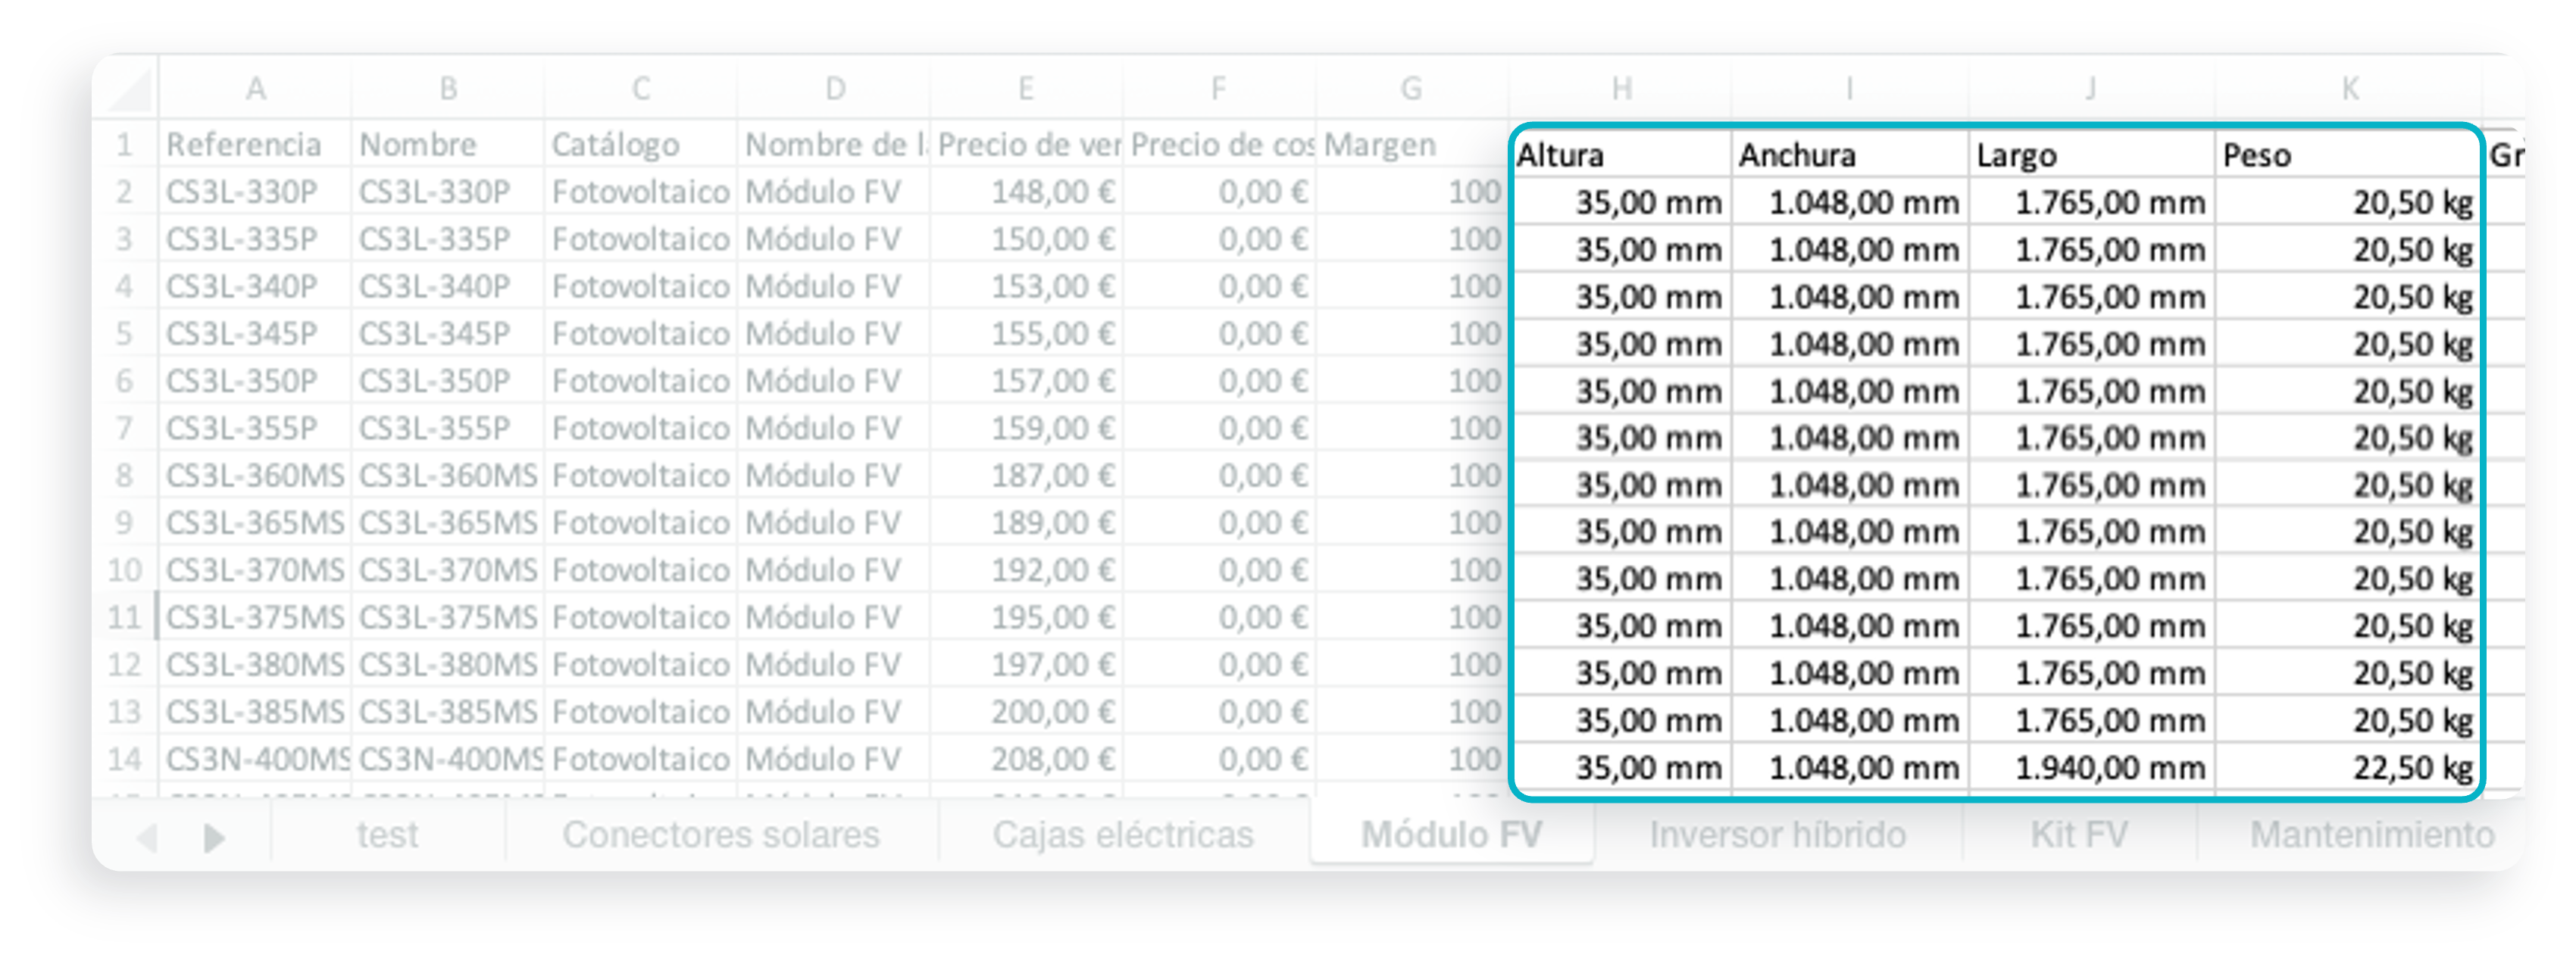Switch to the Kit FV sheet tab
Image resolution: width=2576 pixels, height=961 pixels.
point(2079,834)
